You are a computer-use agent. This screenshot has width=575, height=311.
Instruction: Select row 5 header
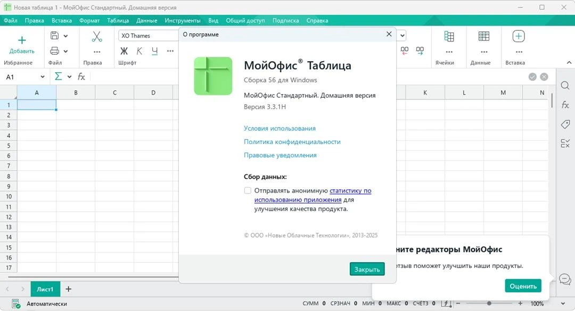(9, 146)
